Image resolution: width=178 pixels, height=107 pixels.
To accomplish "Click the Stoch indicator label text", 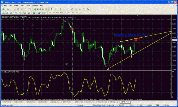I will (x=10, y=72).
